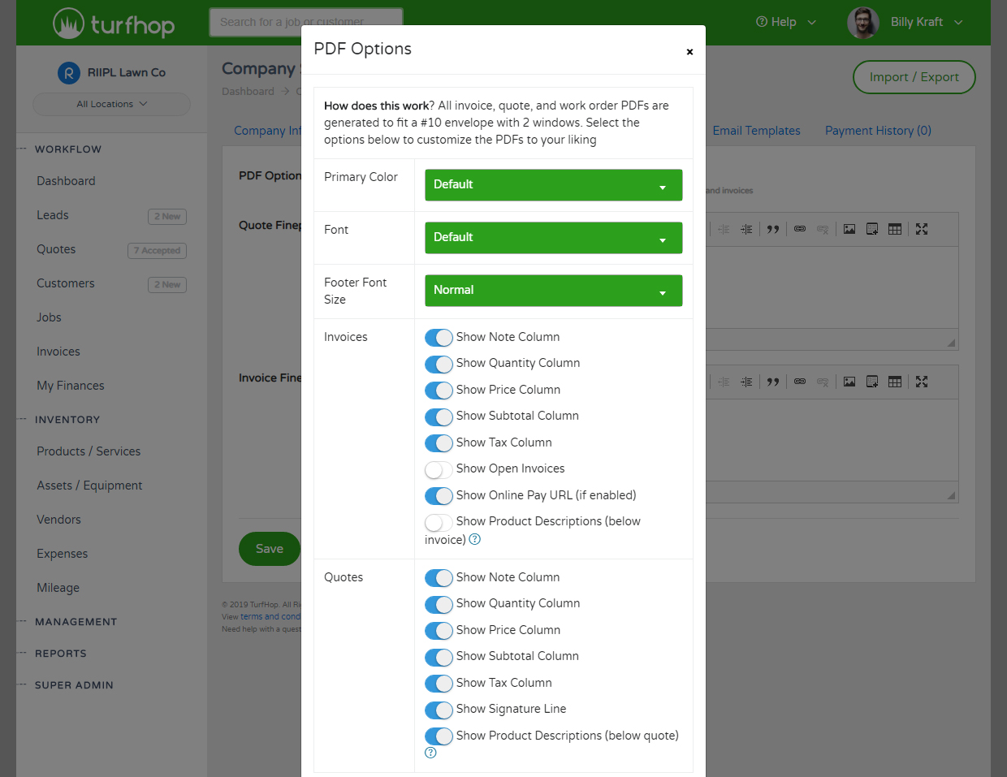The height and width of the screenshot is (777, 1007).
Task: Turn off Show Signature Line for Quotes
Action: [x=439, y=710]
